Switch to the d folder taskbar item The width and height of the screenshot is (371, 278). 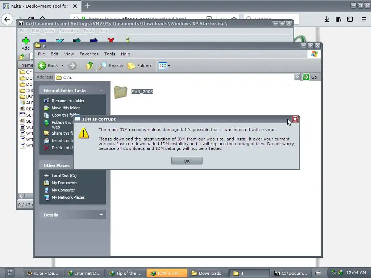pyautogui.click(x=249, y=273)
